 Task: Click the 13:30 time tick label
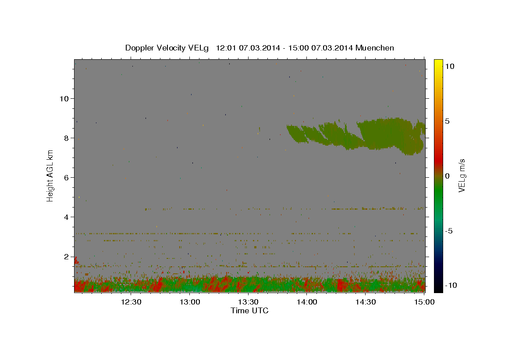248,302
